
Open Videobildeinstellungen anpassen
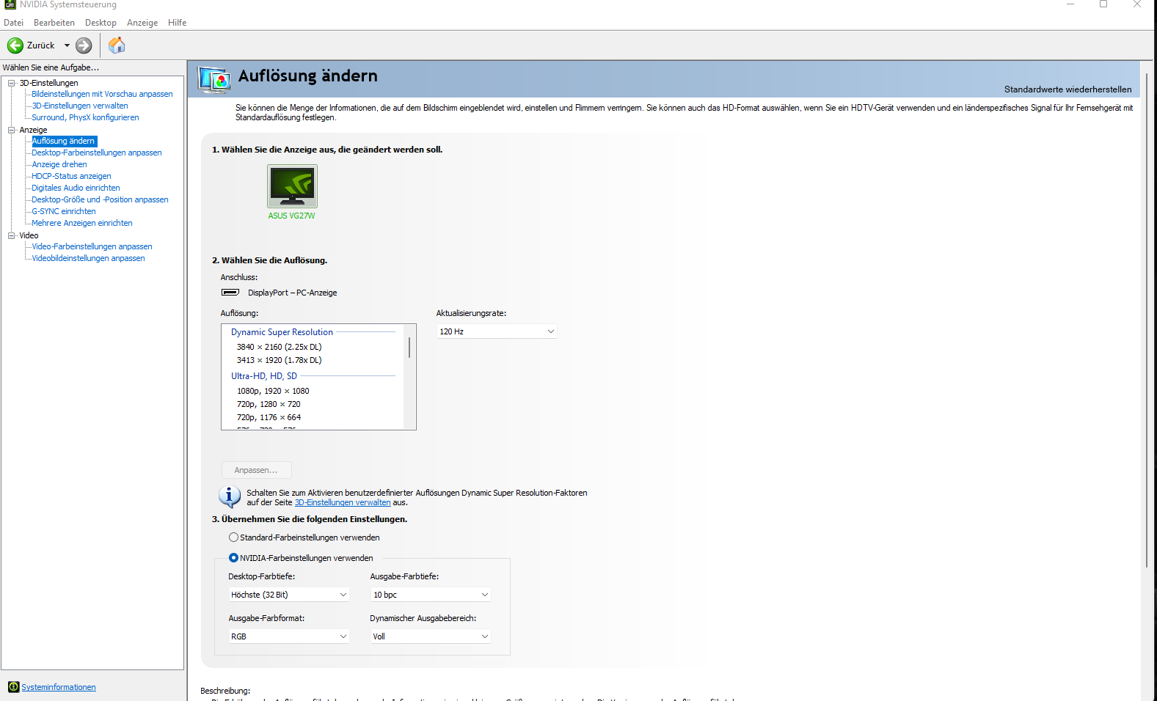coord(88,258)
